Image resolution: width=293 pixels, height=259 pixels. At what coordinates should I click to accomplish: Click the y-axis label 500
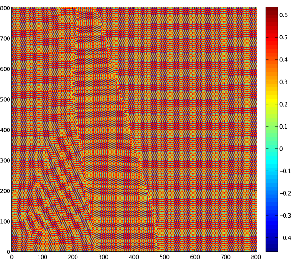5,99
